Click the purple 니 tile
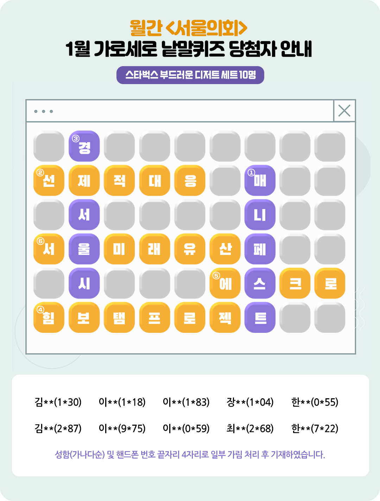This screenshot has width=380, height=501. tap(260, 215)
